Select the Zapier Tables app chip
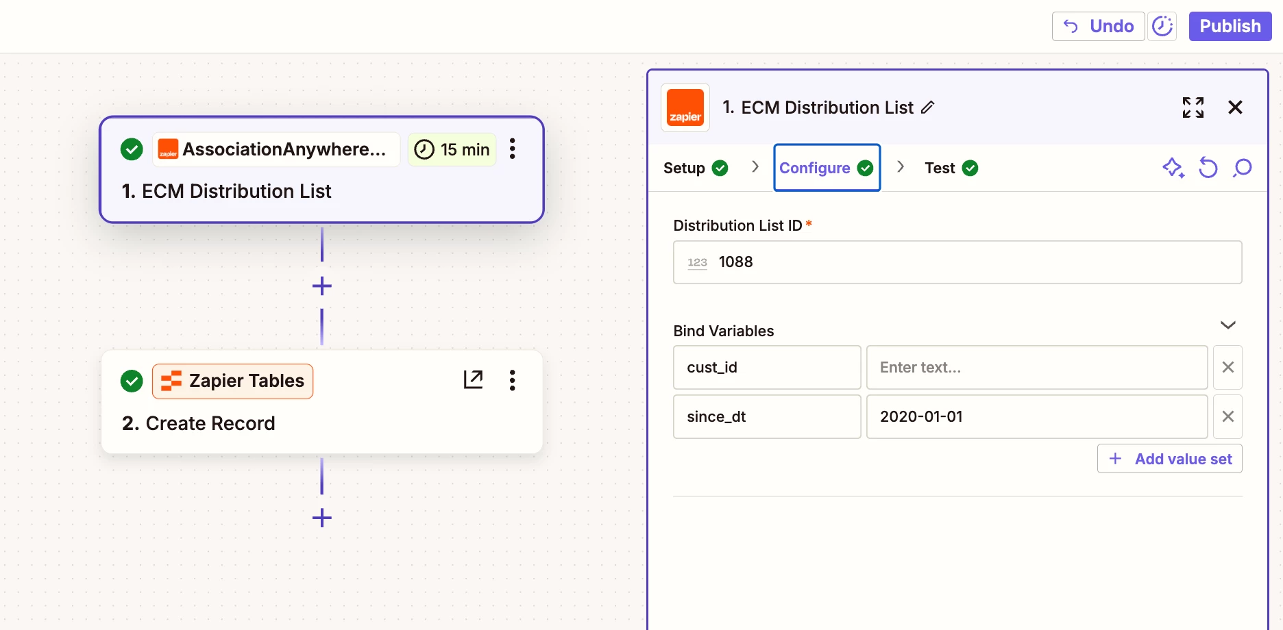The width and height of the screenshot is (1283, 630). coord(232,381)
